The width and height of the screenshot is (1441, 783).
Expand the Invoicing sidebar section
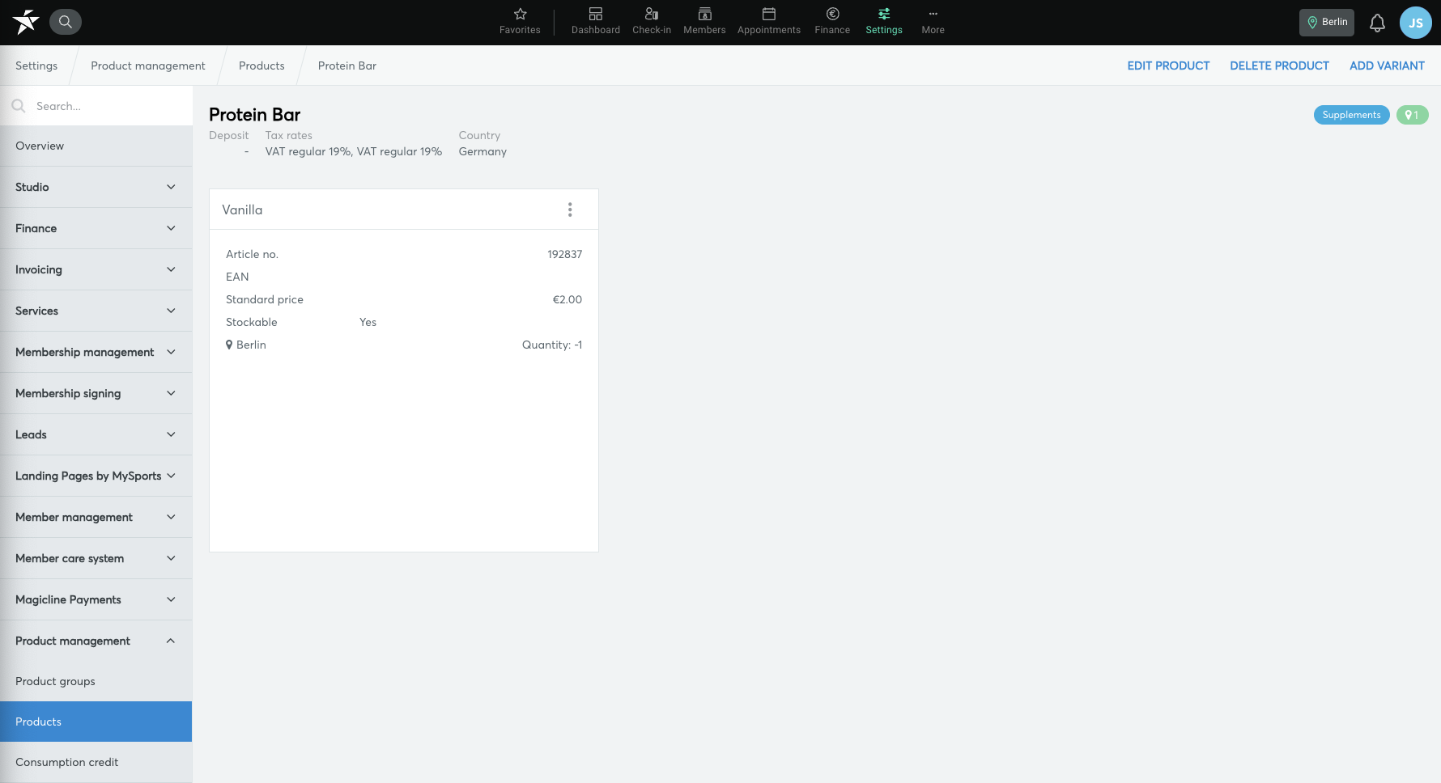coord(96,269)
